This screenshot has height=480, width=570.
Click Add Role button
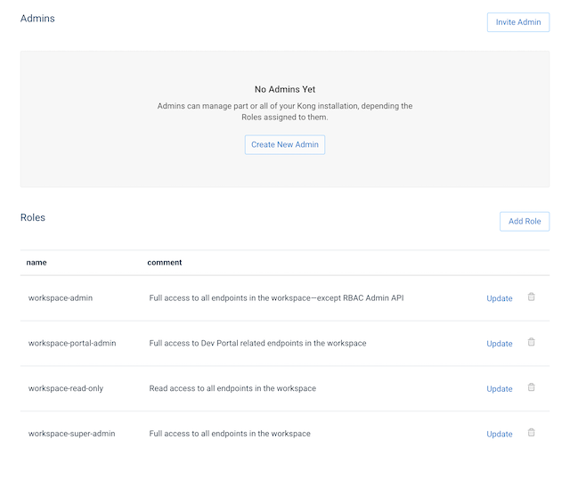tap(525, 221)
